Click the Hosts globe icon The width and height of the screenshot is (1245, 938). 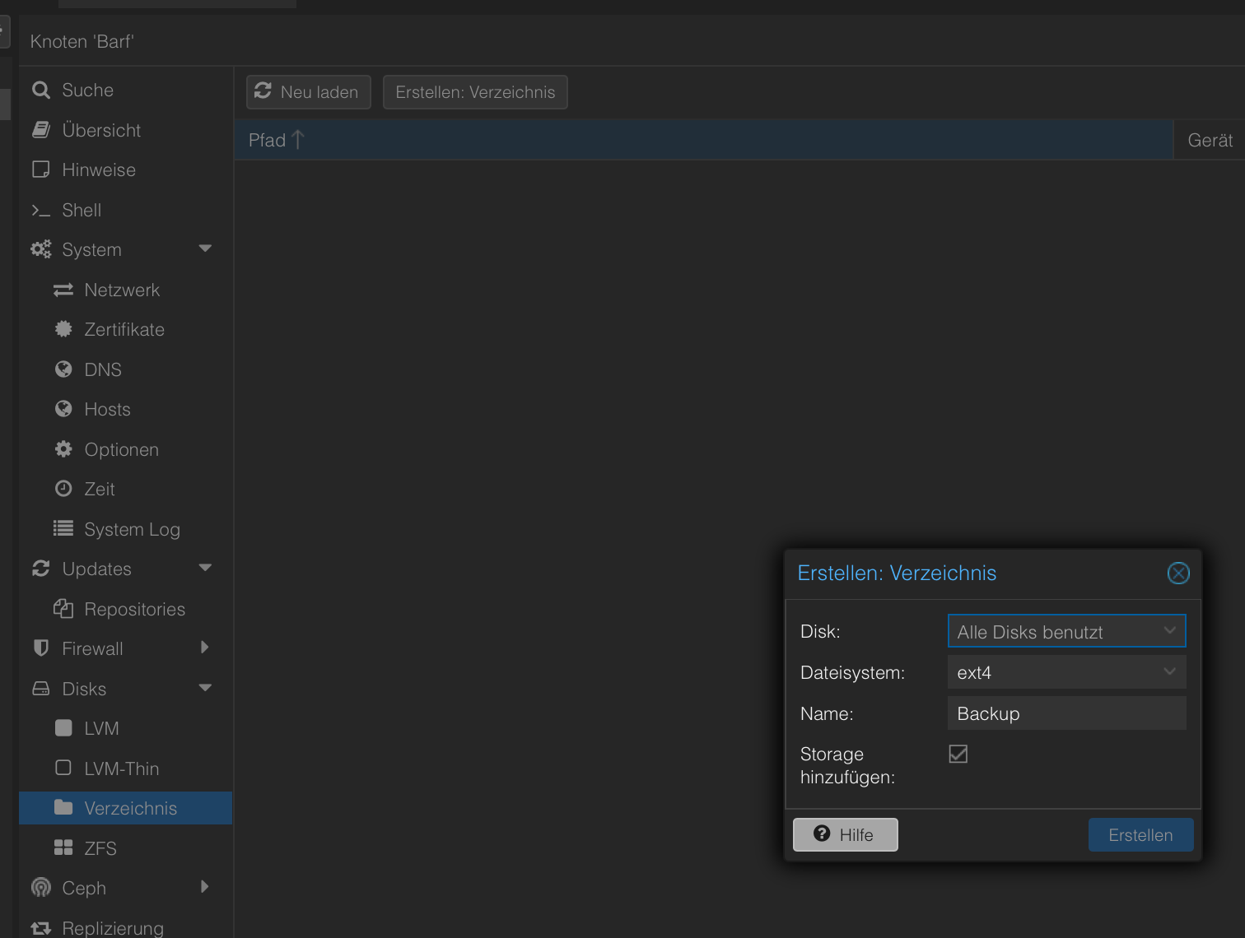tap(63, 408)
